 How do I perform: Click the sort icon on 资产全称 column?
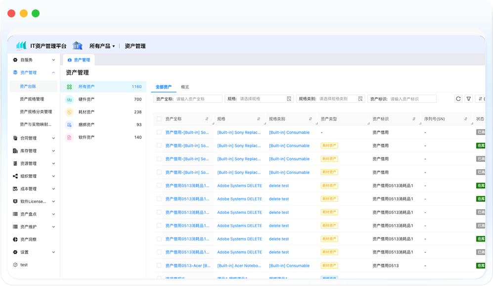click(207, 119)
